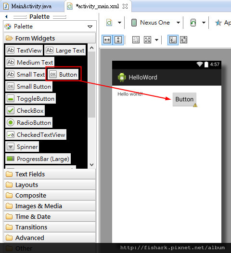Click the 4:57 clock in preview
Screen dimensions: 231x253
click(x=215, y=65)
